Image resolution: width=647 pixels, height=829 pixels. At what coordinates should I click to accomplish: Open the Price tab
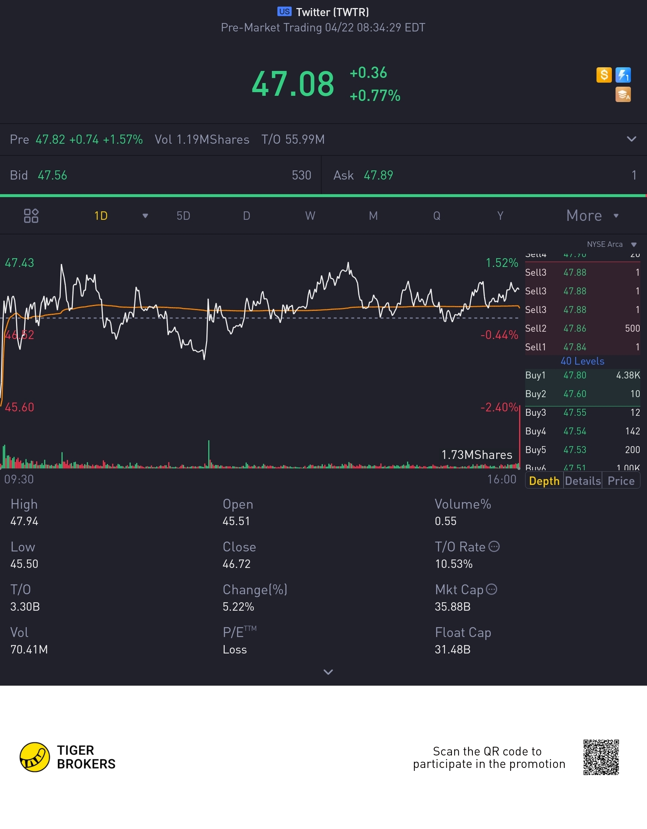point(621,481)
